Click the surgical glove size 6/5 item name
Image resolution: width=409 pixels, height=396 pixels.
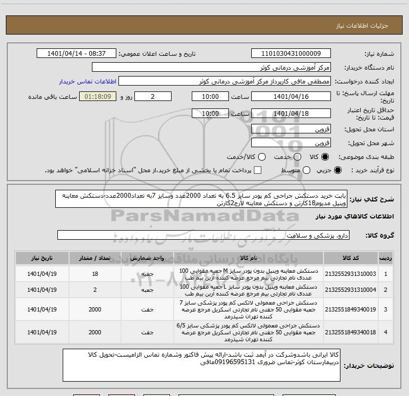pos(249,332)
